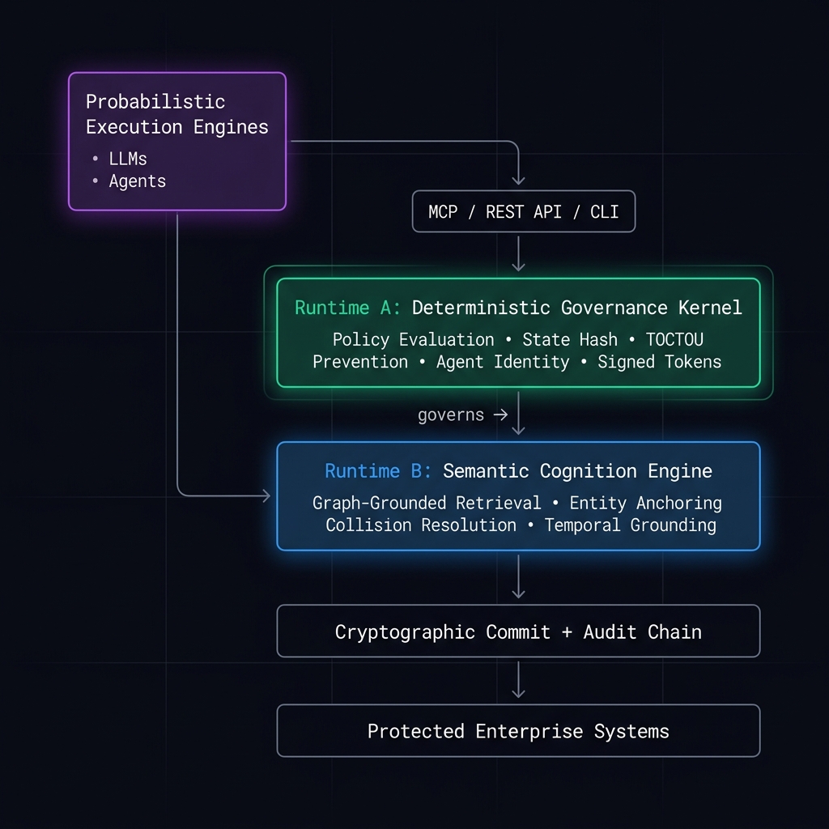Click the Runtime B: Semantic Cognition Engine heading
Image resolution: width=829 pixels, height=829 pixels.
click(518, 471)
